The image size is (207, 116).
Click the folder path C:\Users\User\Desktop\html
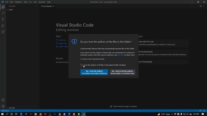pos(92,59)
